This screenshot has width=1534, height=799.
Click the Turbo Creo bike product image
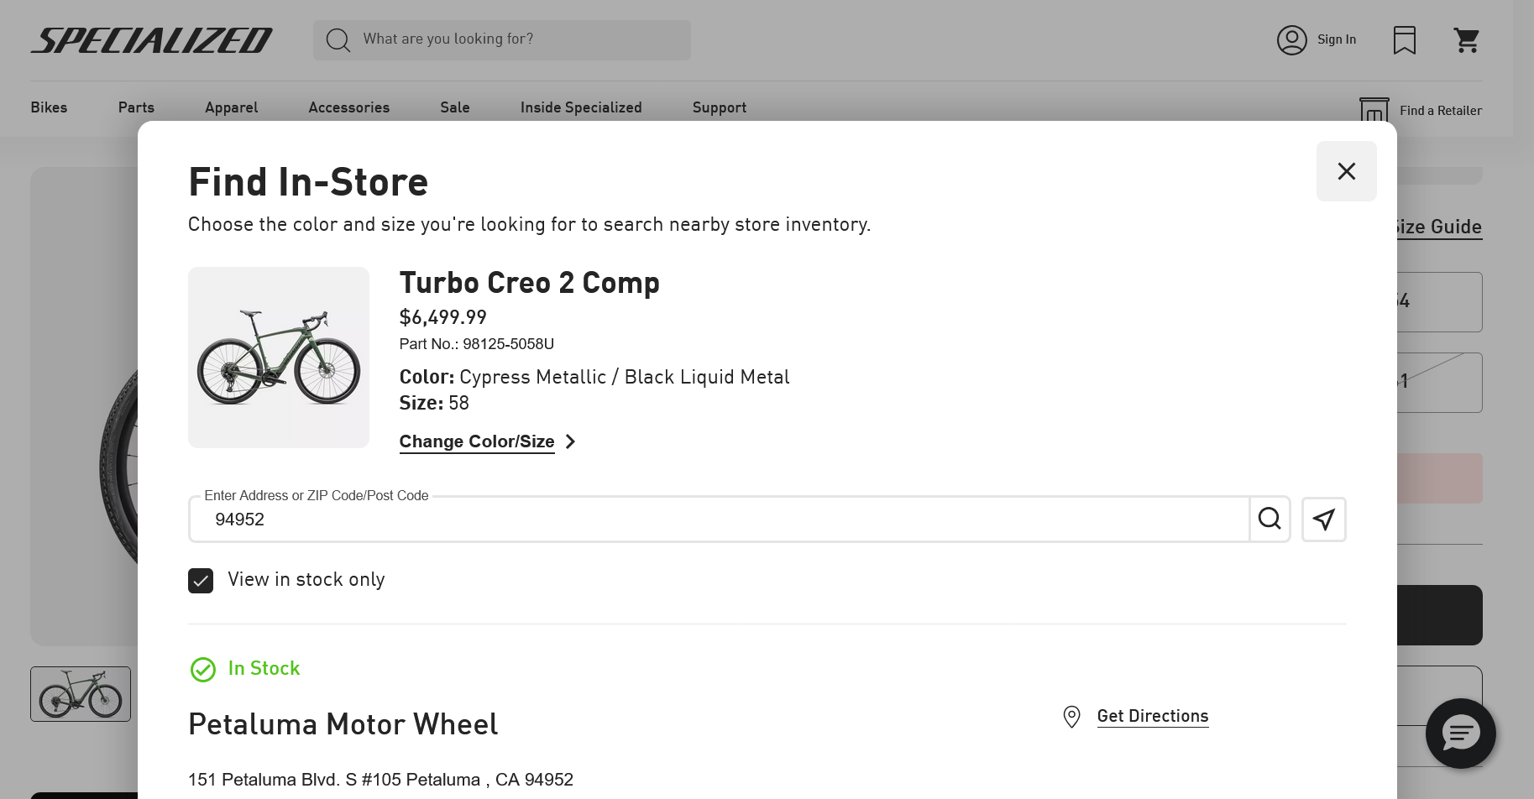tap(279, 358)
